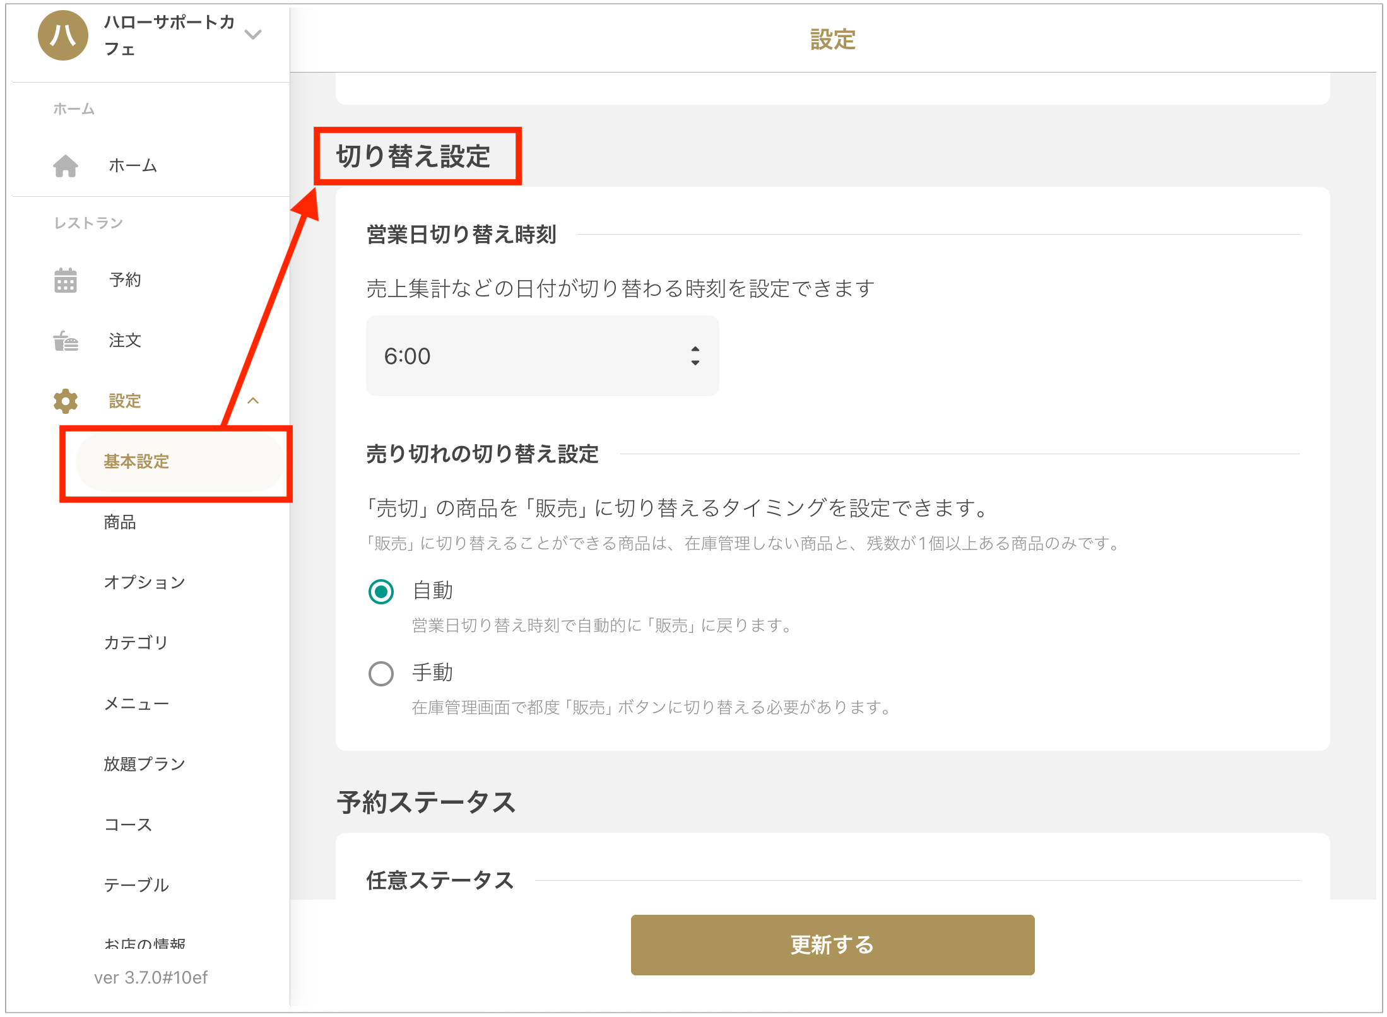Click the order food icon

click(x=66, y=341)
